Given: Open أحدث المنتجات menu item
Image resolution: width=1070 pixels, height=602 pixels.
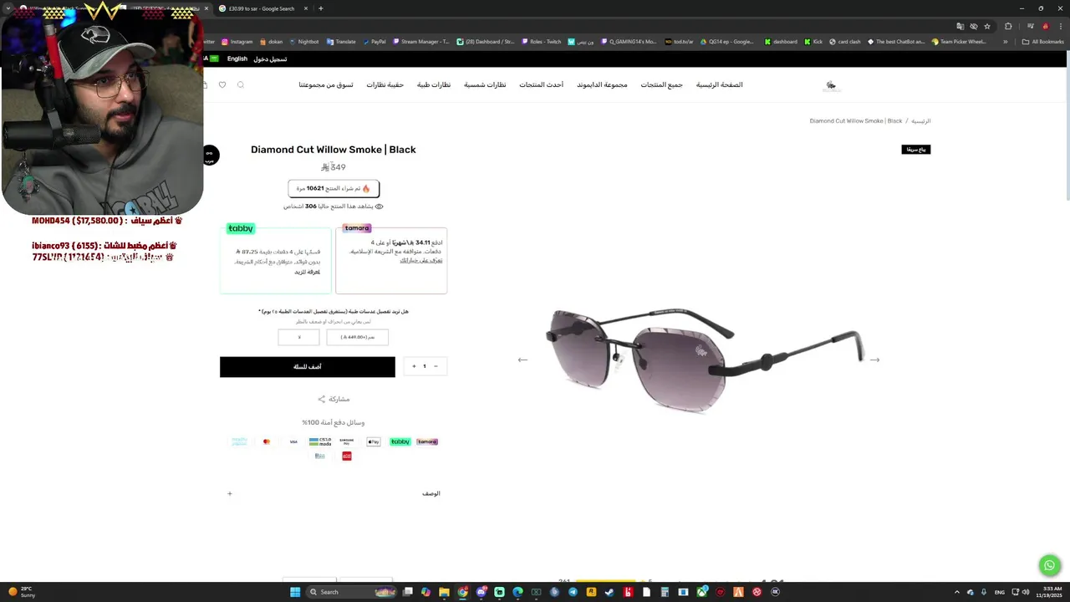Looking at the screenshot, I should click(542, 84).
